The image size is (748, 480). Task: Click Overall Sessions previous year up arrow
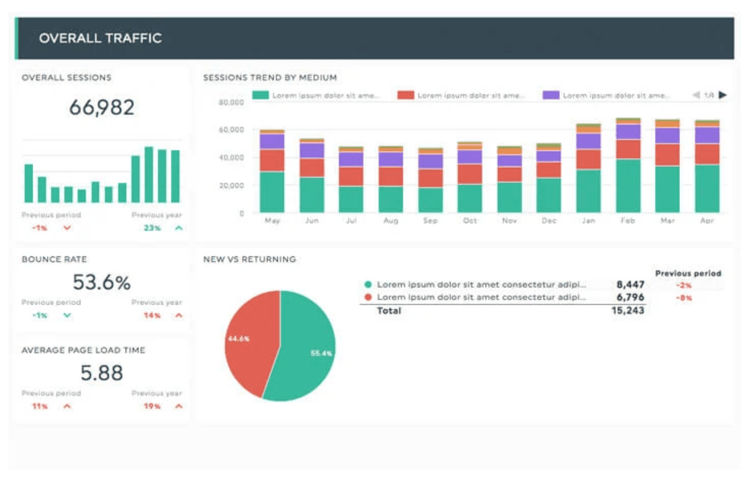point(179,228)
